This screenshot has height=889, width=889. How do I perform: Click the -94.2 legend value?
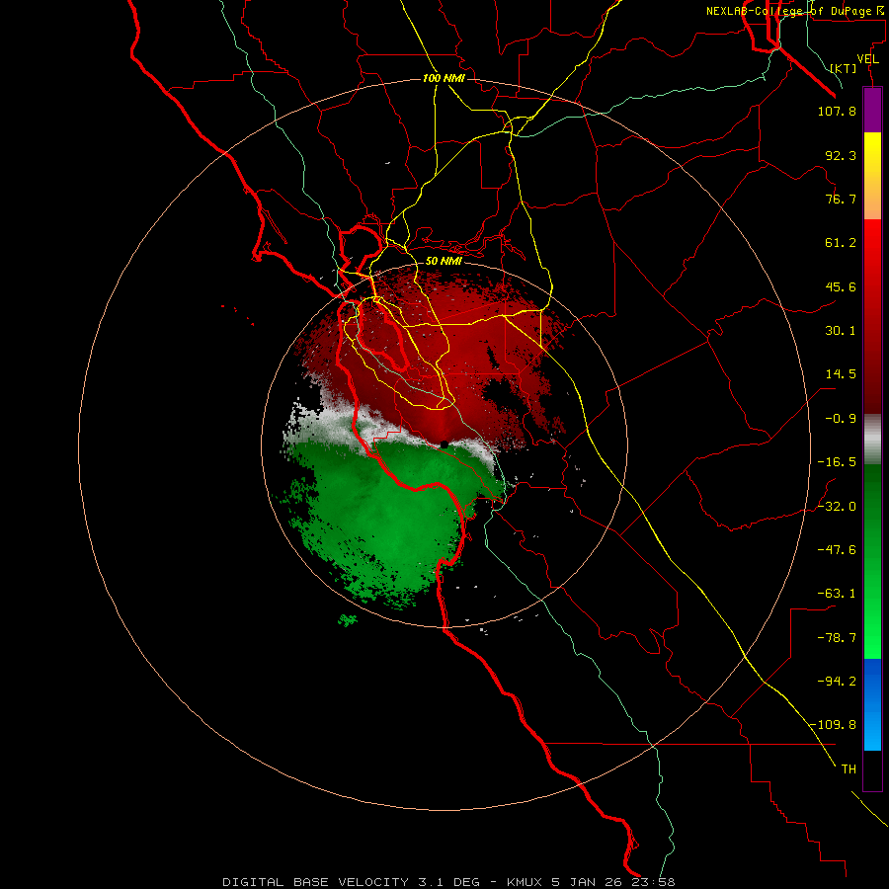[x=837, y=682]
